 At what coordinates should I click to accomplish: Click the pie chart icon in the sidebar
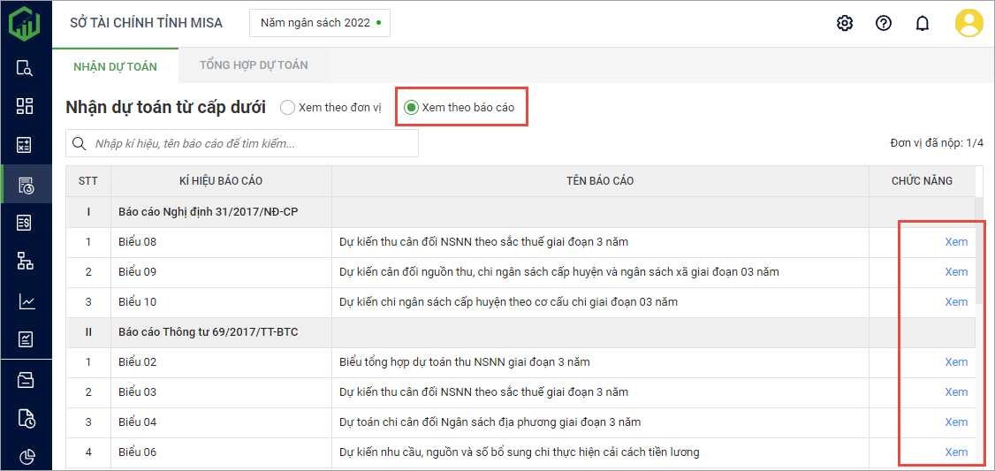(x=25, y=456)
